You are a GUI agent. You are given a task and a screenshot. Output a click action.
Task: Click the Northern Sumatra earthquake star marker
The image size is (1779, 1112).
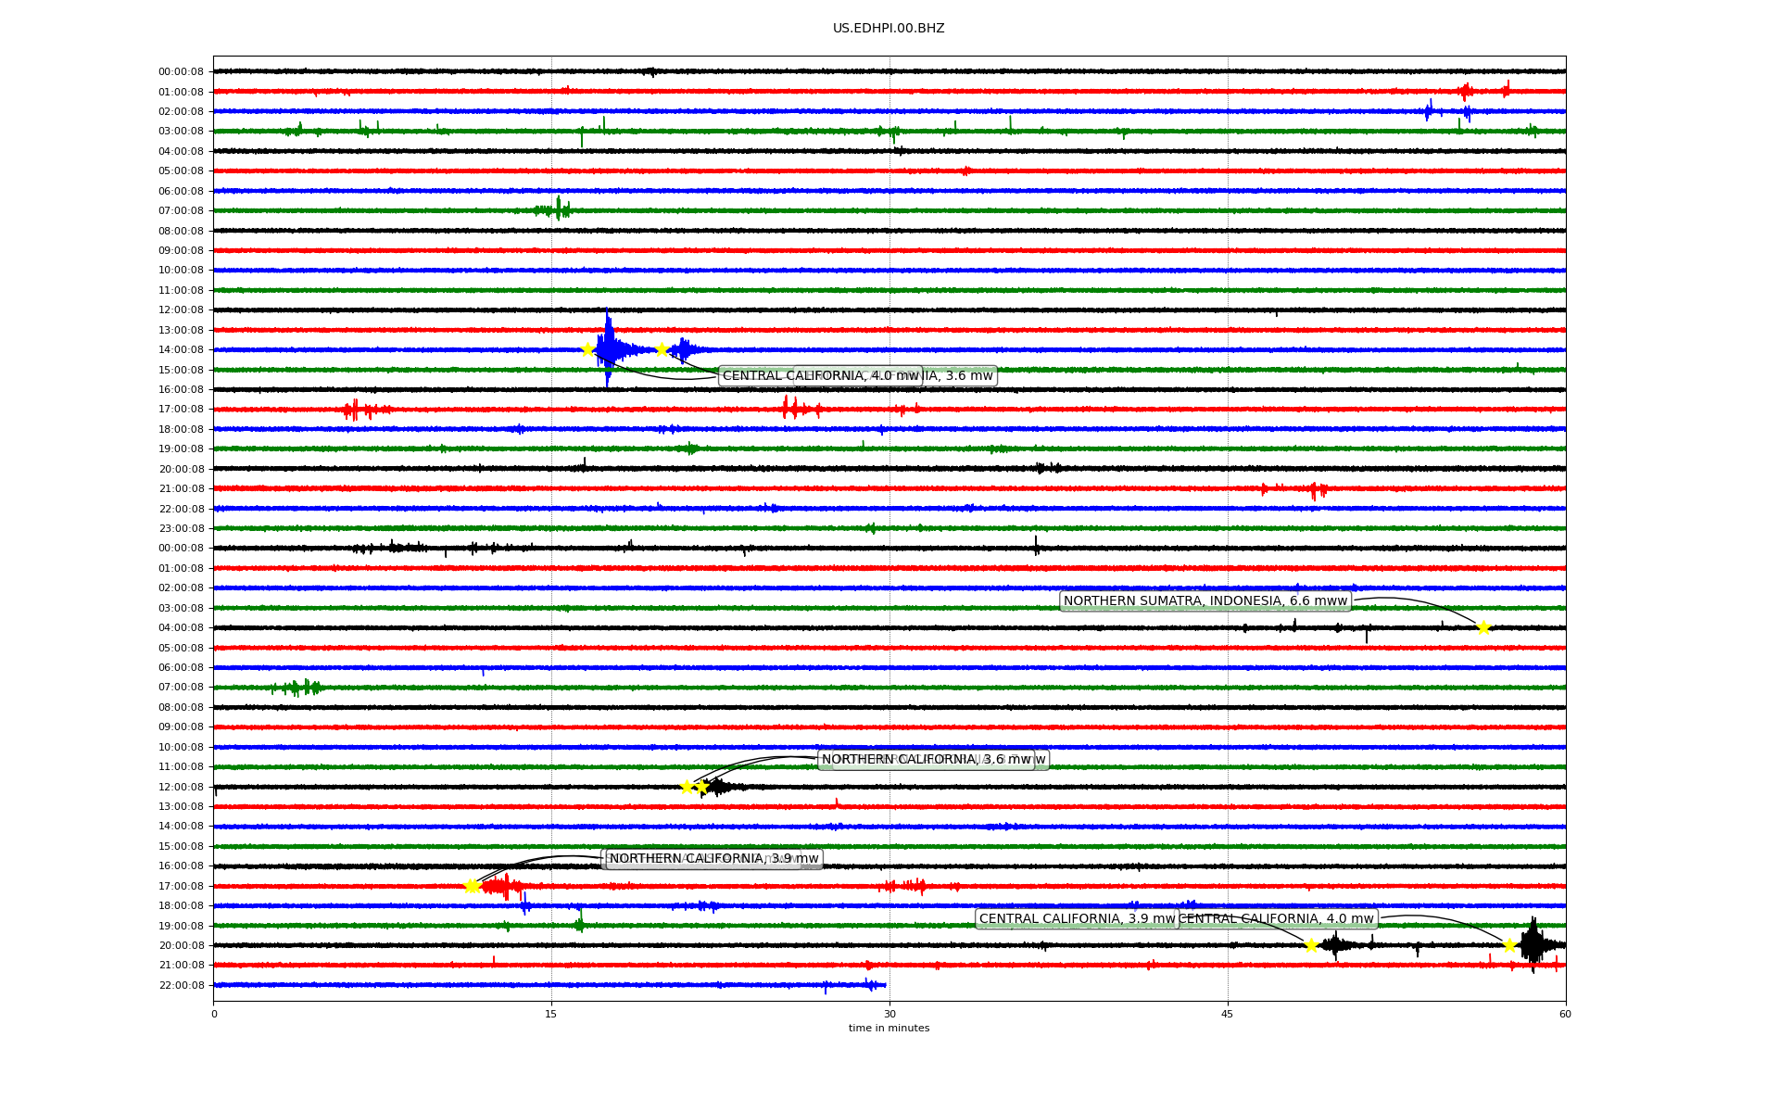[1483, 628]
